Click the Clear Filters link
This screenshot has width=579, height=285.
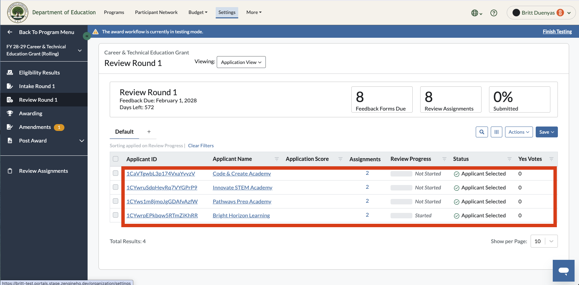[x=201, y=146]
